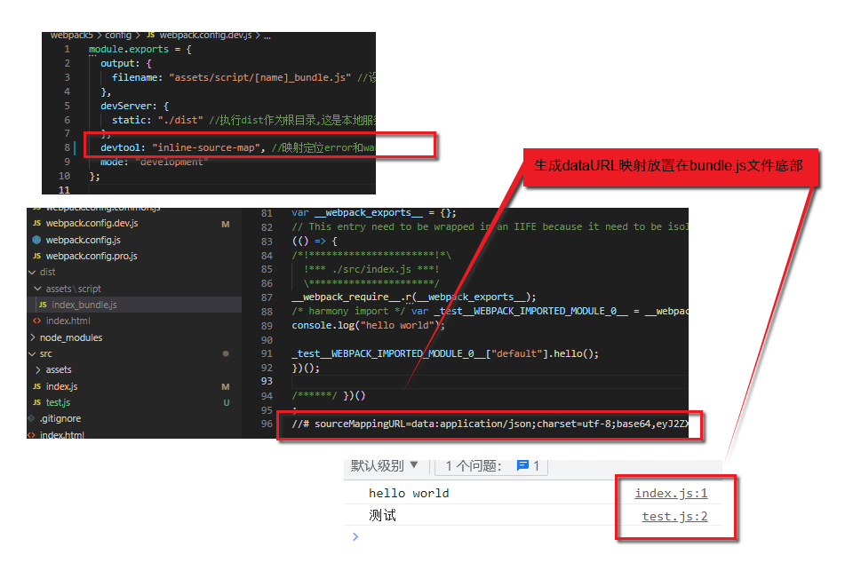This screenshot has width=845, height=563.
Task: Click the HTML icon of dist index.html
Action: [x=36, y=321]
